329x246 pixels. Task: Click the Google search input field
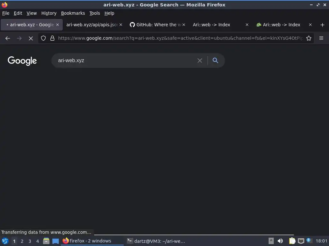[126, 61]
